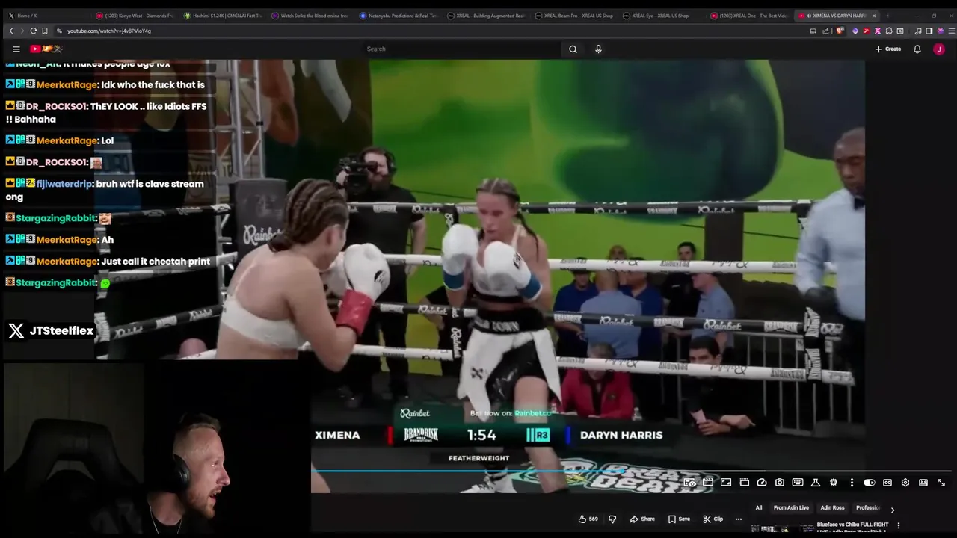Start voice search with the microphone icon
This screenshot has height=538, width=957.
(598, 49)
